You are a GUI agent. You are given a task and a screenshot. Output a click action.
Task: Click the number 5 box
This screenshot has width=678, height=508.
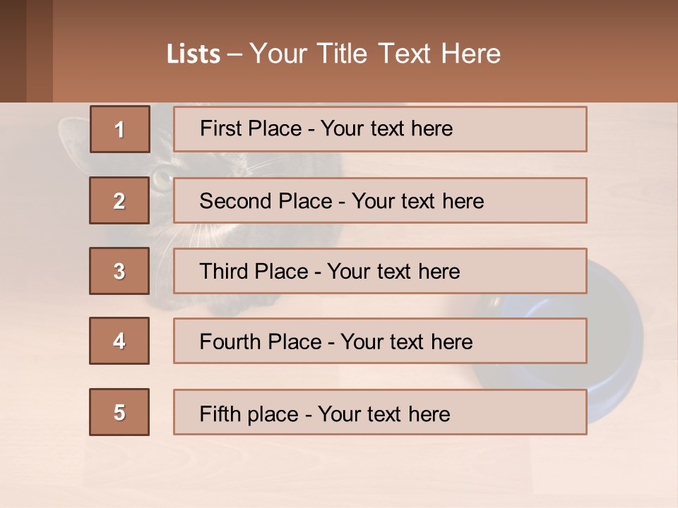[x=119, y=412]
